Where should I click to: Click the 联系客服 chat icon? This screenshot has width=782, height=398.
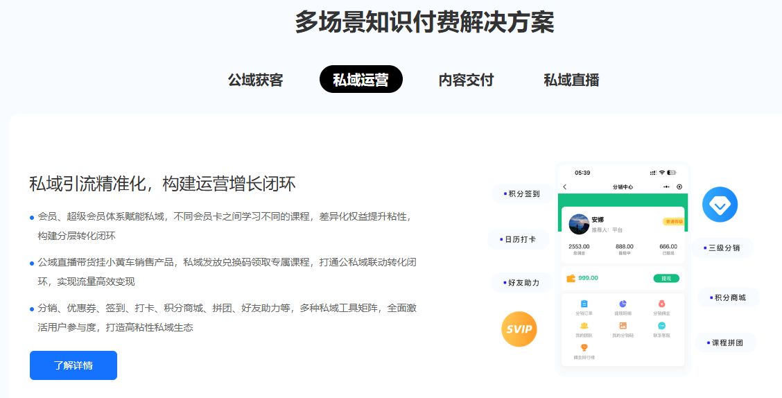tap(661, 326)
